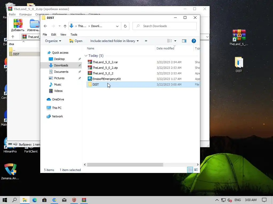Select the EmsisoftEmergencyKit file
273x204 pixels.
point(107,79)
